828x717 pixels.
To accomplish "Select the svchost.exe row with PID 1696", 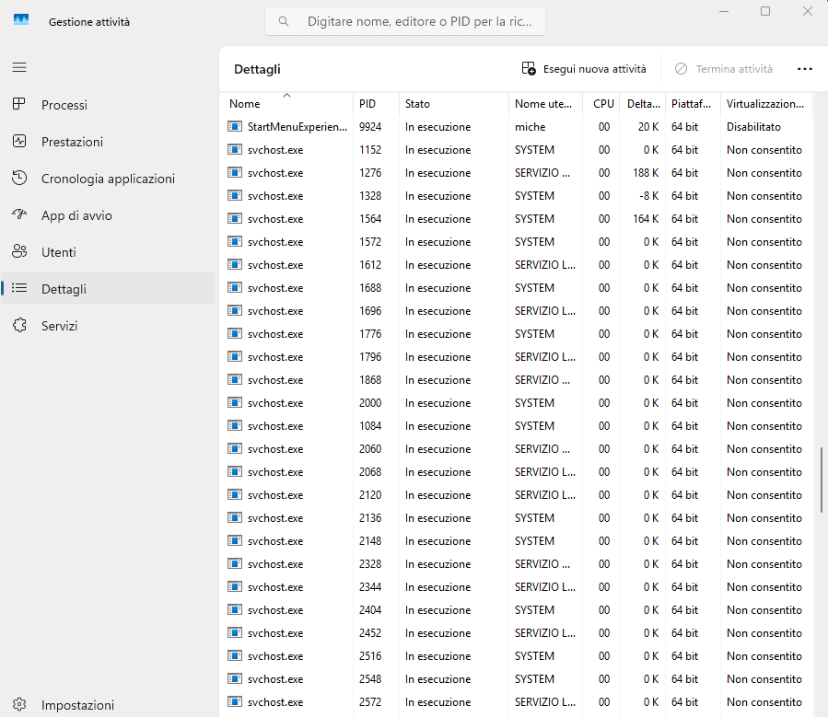I will pos(518,311).
